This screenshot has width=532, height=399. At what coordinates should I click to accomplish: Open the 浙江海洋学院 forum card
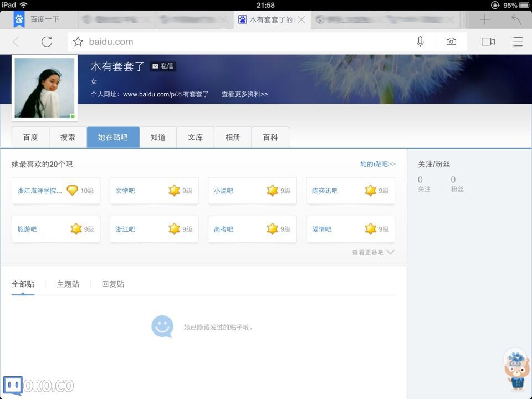coord(56,191)
